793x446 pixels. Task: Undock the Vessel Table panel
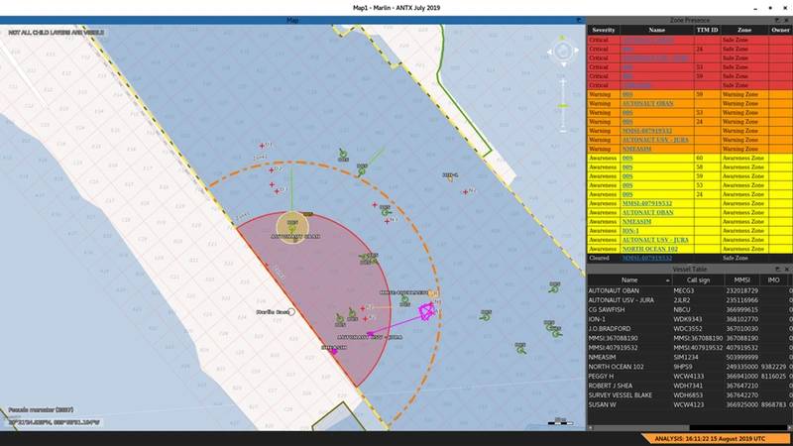777,270
